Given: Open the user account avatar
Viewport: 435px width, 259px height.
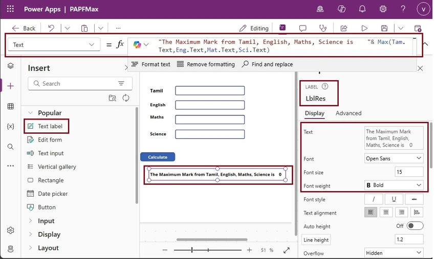Looking at the screenshot, I should tap(423, 9).
